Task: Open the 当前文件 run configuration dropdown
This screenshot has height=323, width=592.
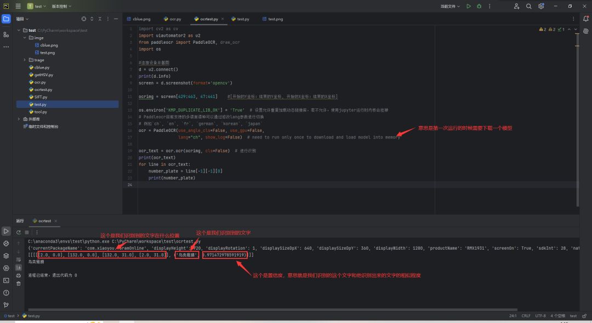Action: (x=450, y=6)
